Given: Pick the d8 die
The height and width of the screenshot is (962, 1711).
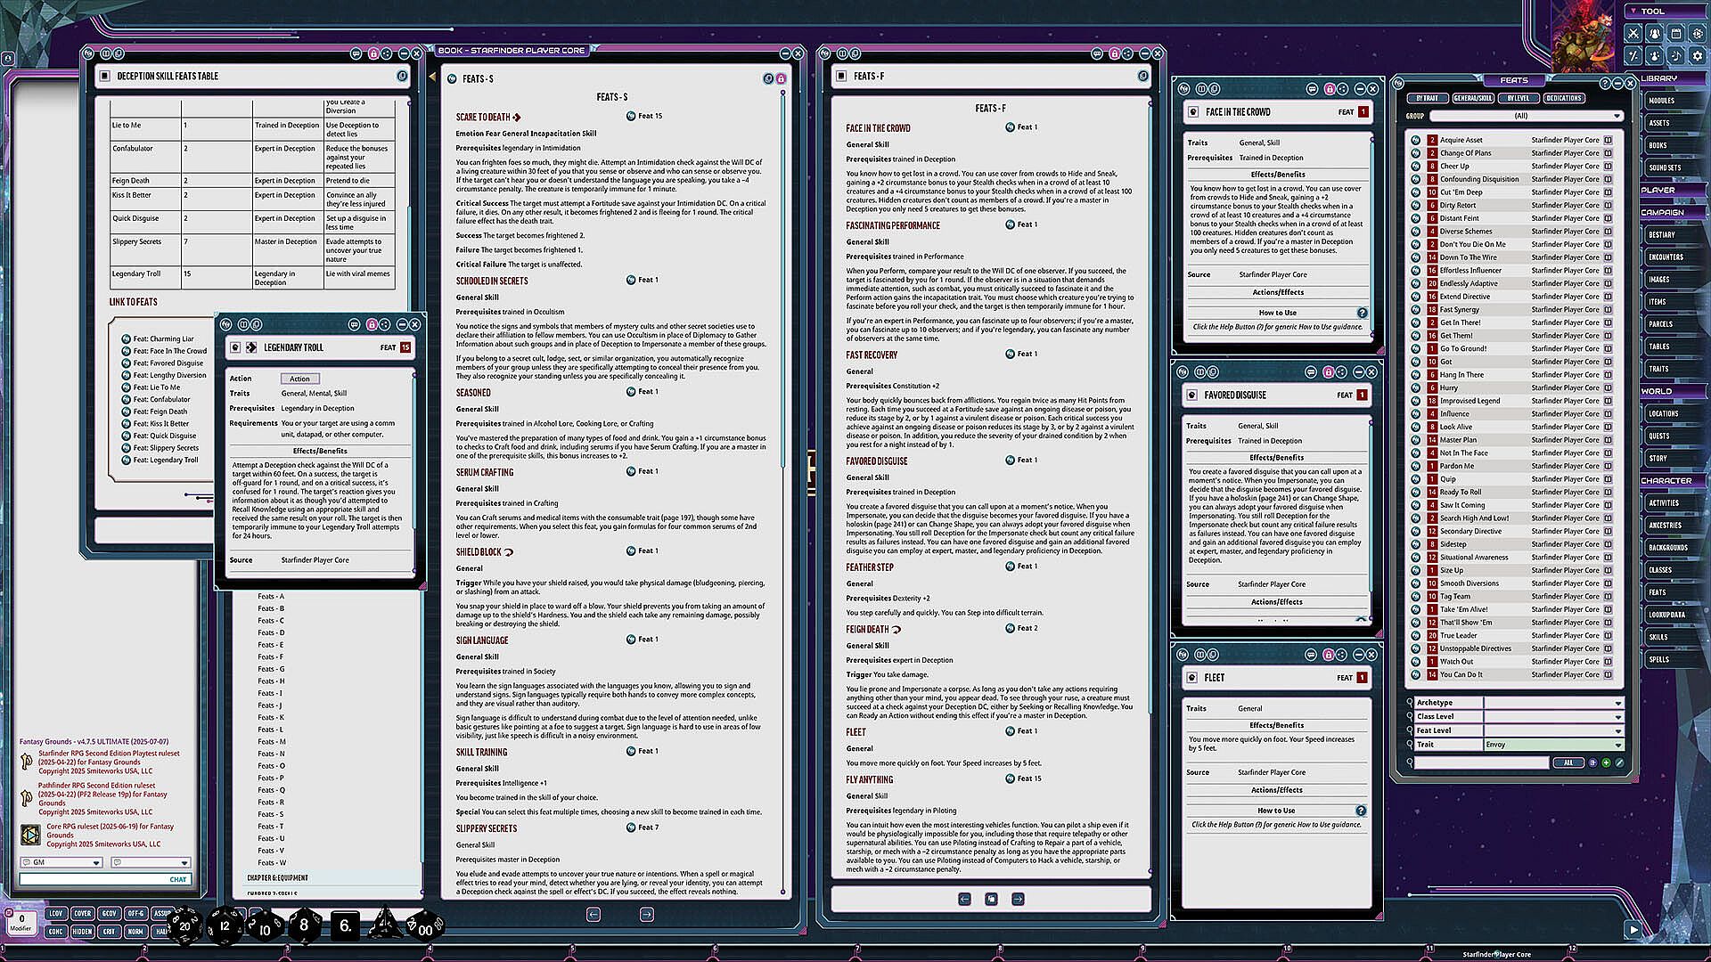Looking at the screenshot, I should click(304, 925).
